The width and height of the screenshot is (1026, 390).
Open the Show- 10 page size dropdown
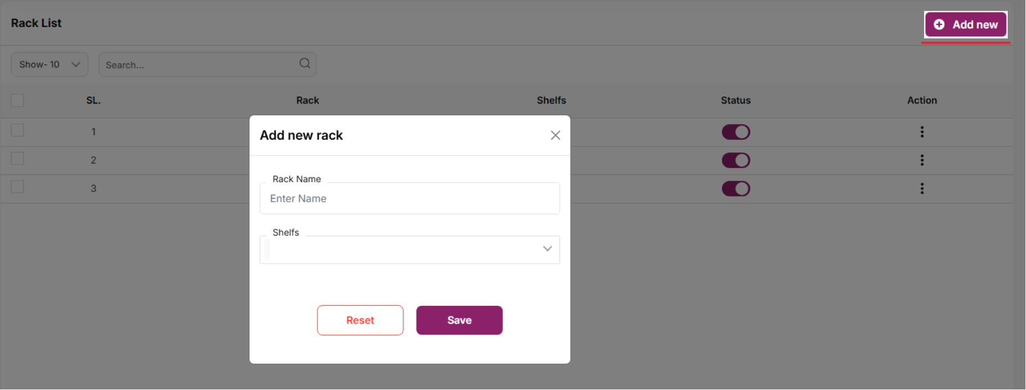(x=49, y=64)
